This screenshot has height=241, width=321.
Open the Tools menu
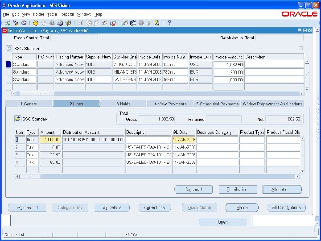click(x=52, y=14)
